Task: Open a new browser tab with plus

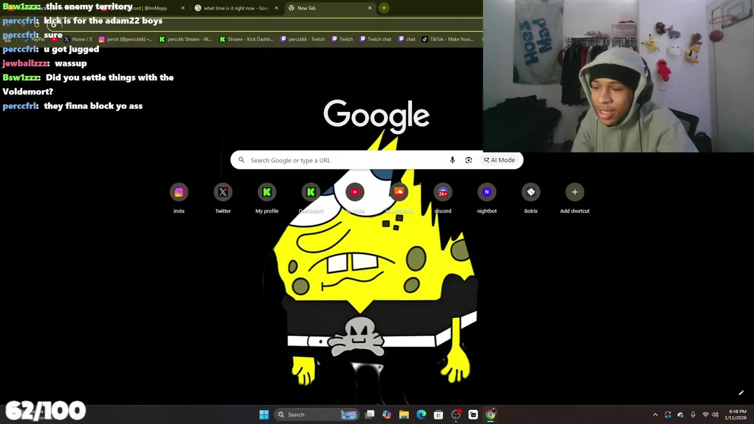Action: [383, 8]
